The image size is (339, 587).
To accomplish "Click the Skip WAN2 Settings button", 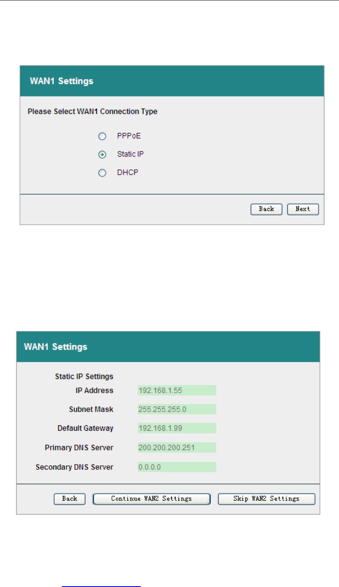I will point(267,499).
